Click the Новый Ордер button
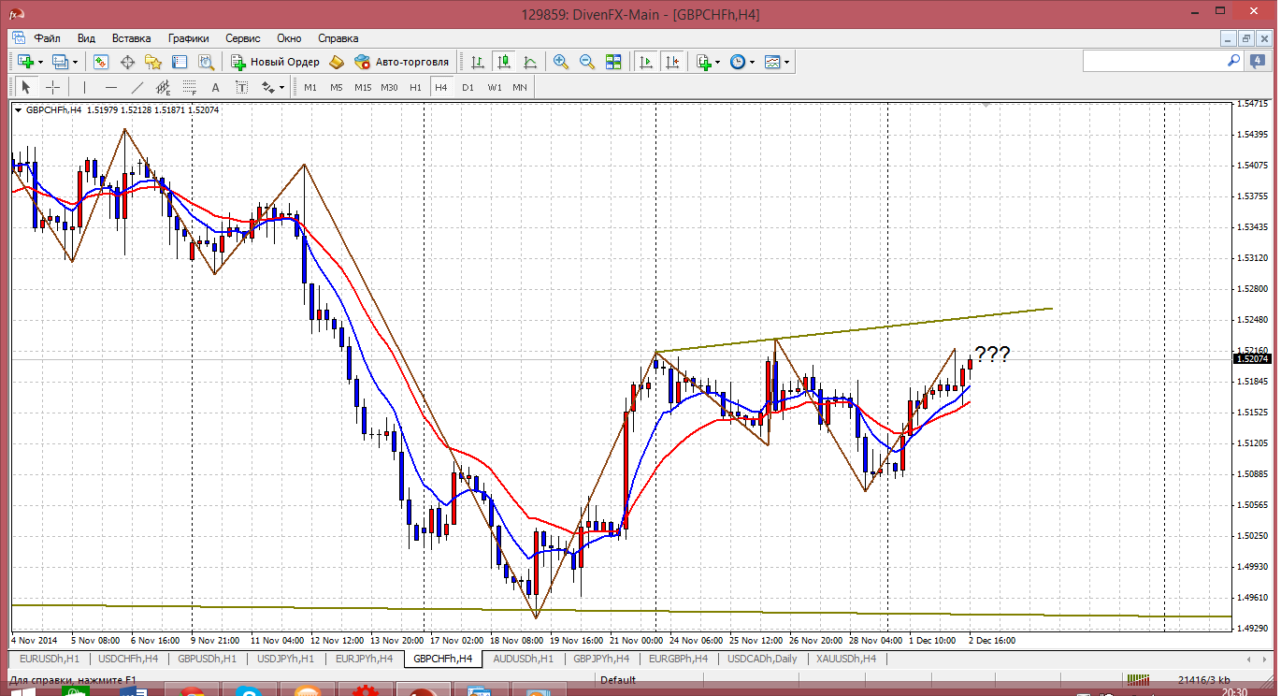The width and height of the screenshot is (1281, 696). (276, 62)
